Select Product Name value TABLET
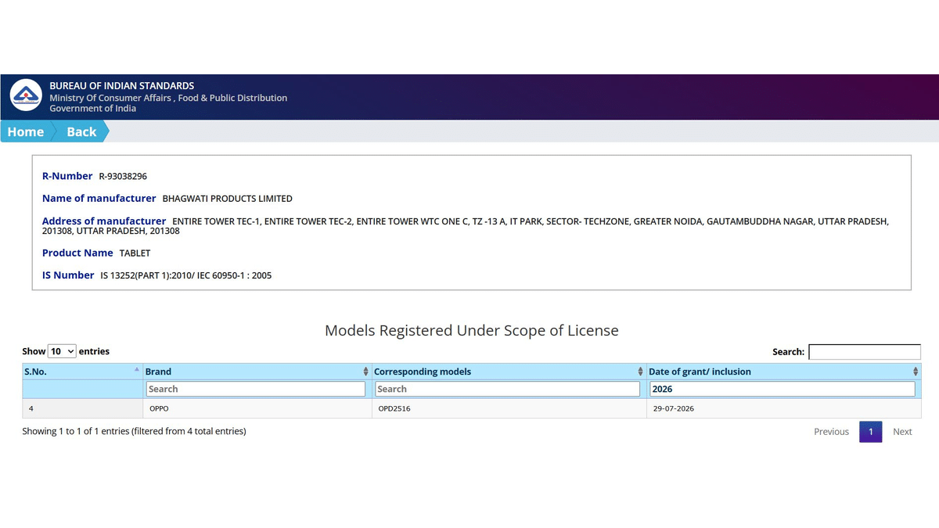 pyautogui.click(x=135, y=253)
